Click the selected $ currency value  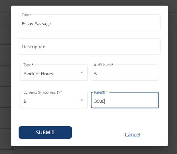25,101
